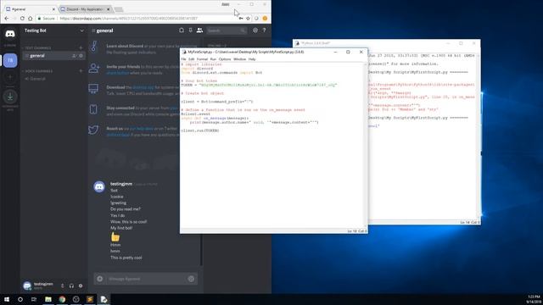
Task: Switch to the Discord - My Application tab
Action: click(85, 9)
